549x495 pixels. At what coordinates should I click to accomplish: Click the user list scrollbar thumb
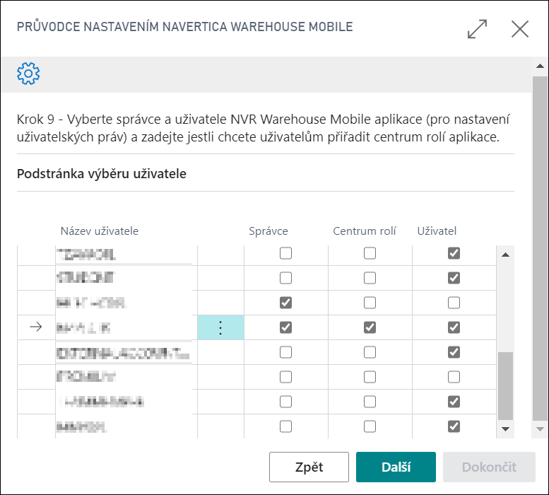[x=505, y=385]
